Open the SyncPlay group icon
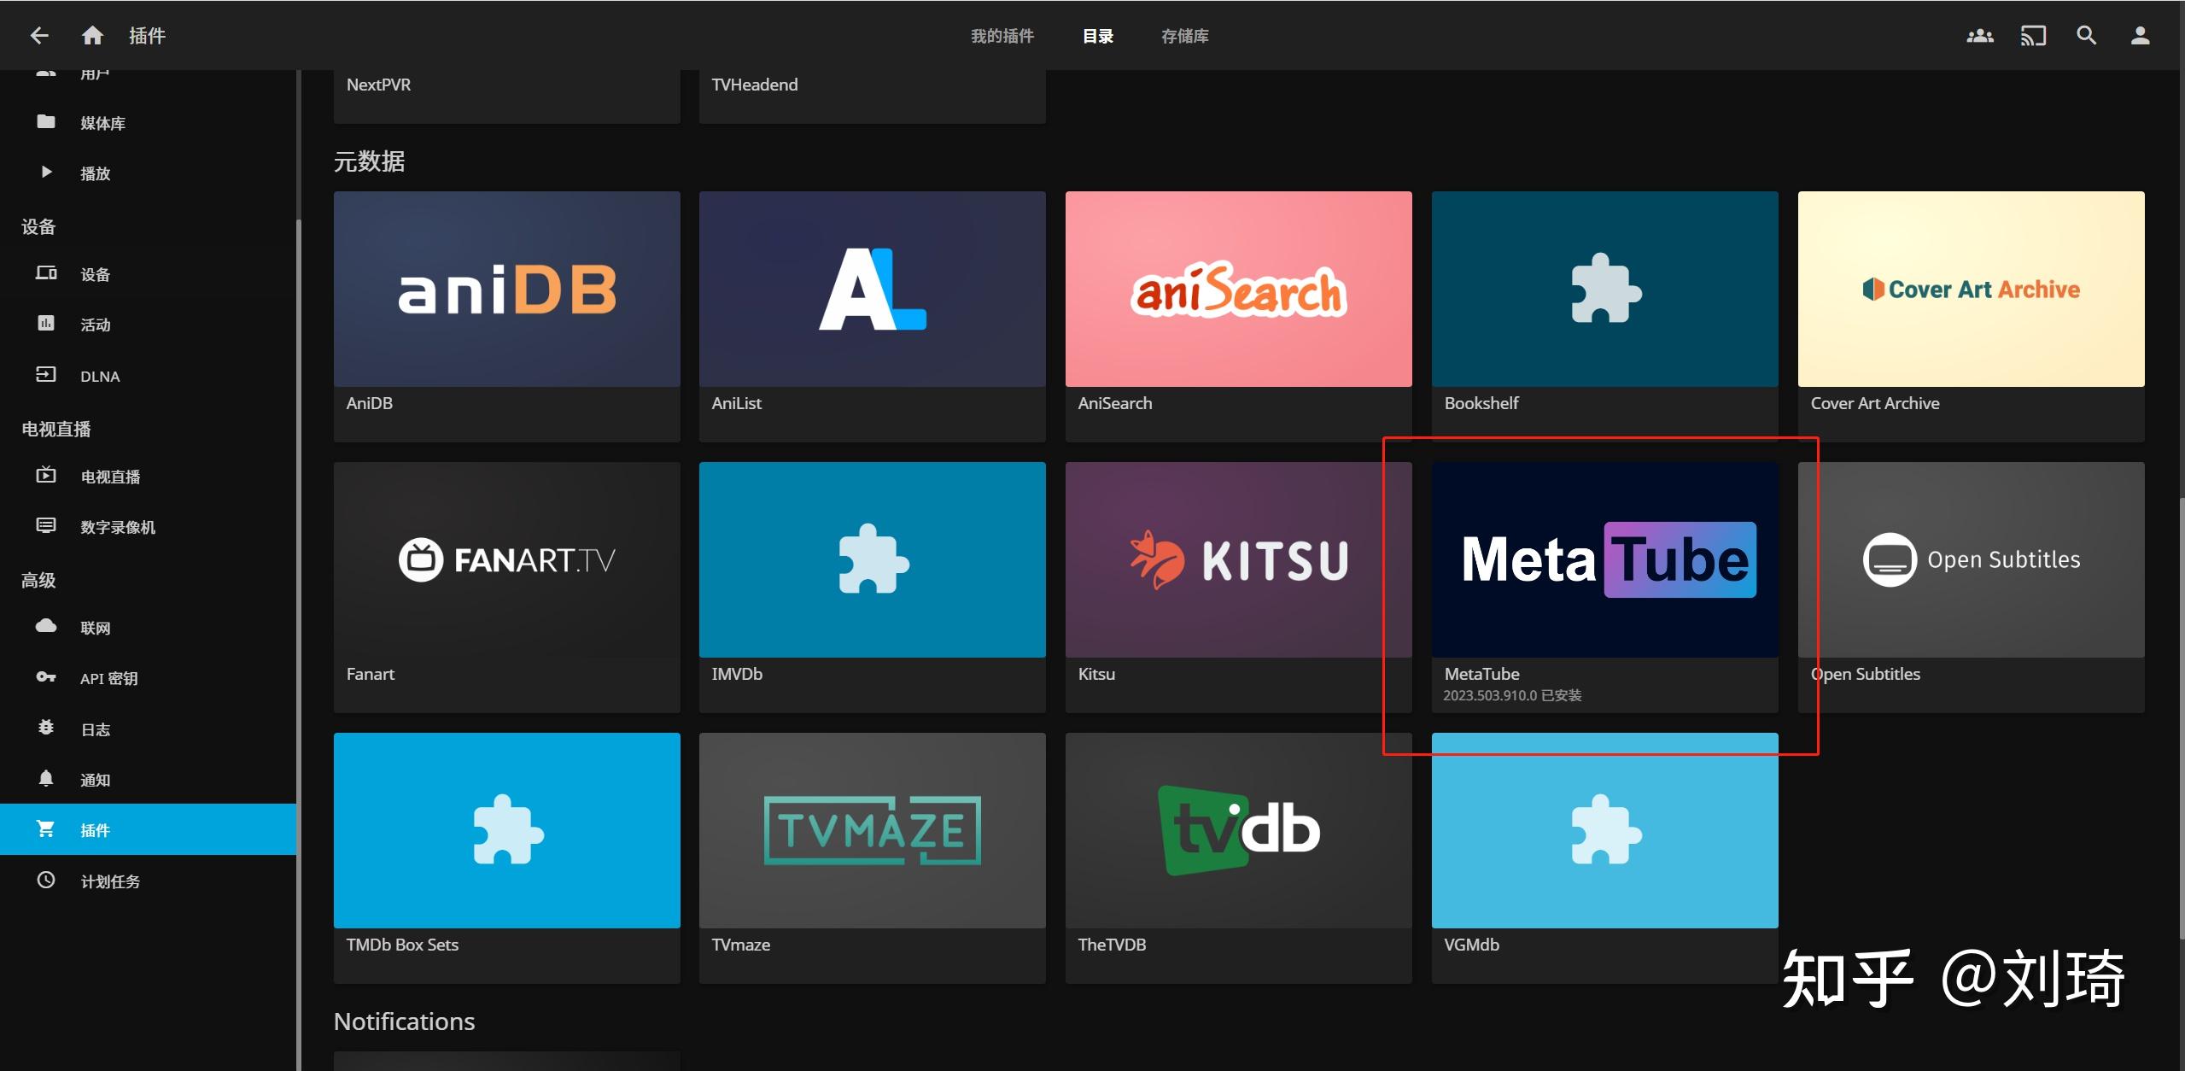This screenshot has height=1071, width=2185. (1979, 36)
